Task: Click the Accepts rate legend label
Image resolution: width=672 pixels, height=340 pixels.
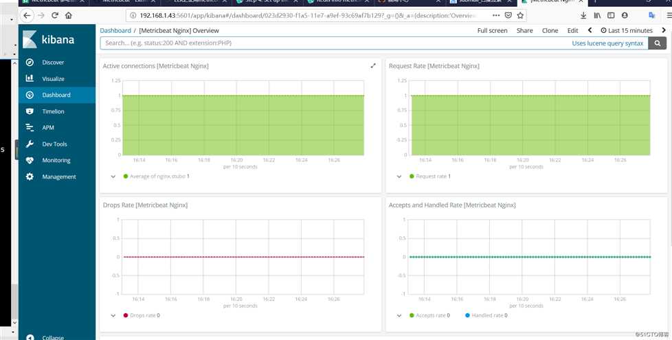Action: [433, 315]
